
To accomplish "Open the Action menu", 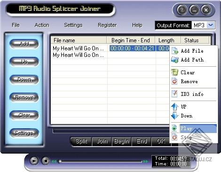I will pyautogui.click(x=42, y=25).
